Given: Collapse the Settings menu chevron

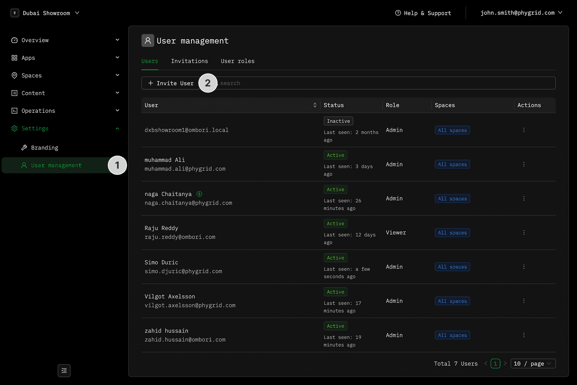Looking at the screenshot, I should [x=117, y=128].
